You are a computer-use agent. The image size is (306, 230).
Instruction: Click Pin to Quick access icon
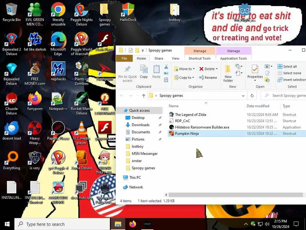click(128, 74)
